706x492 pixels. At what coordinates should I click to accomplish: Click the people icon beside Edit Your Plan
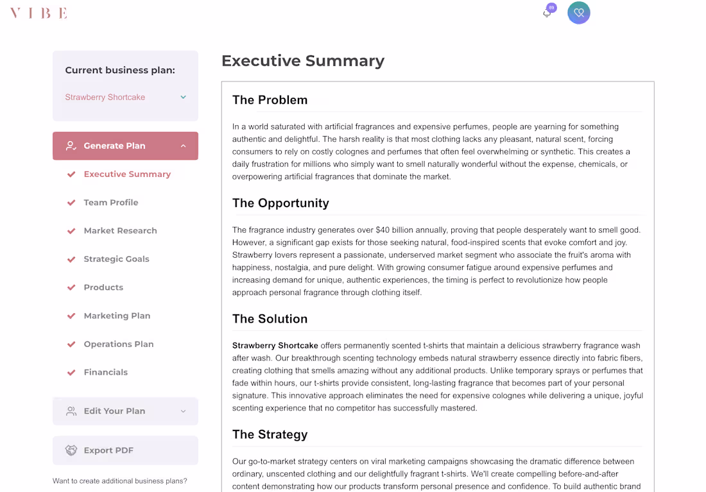click(71, 411)
